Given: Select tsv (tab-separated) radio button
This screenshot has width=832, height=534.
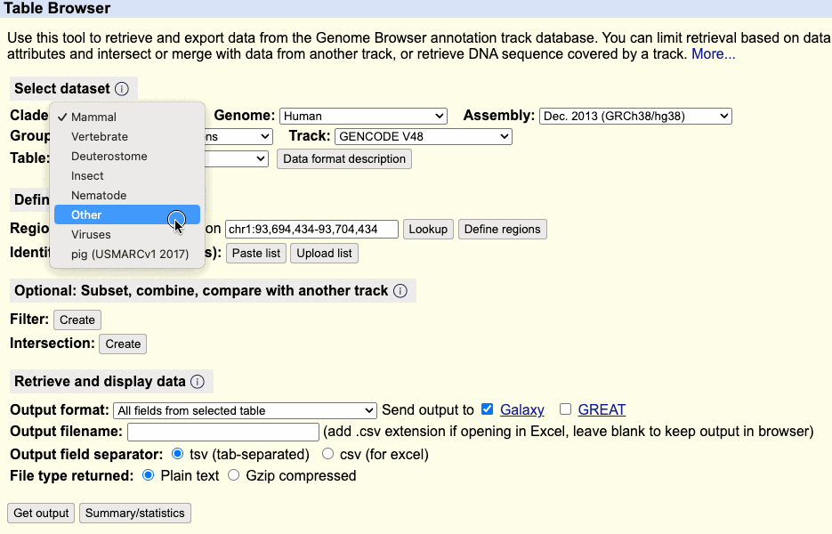Looking at the screenshot, I should [x=176, y=454].
